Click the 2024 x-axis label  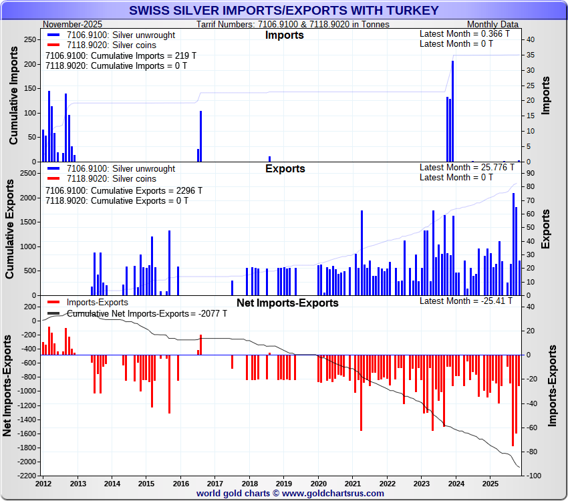point(456,484)
